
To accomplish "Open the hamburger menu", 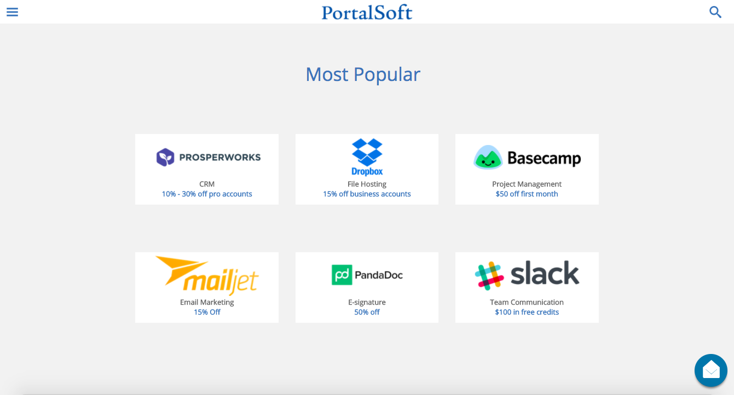I will coord(12,12).
